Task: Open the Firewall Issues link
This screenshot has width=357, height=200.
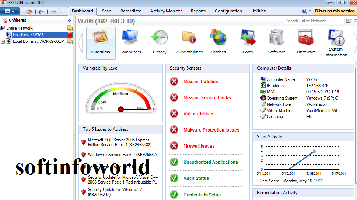Action: [x=199, y=146]
